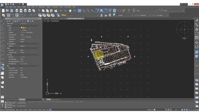Select the Rectangle draw tool
The height and width of the screenshot is (112, 199).
click(2, 38)
